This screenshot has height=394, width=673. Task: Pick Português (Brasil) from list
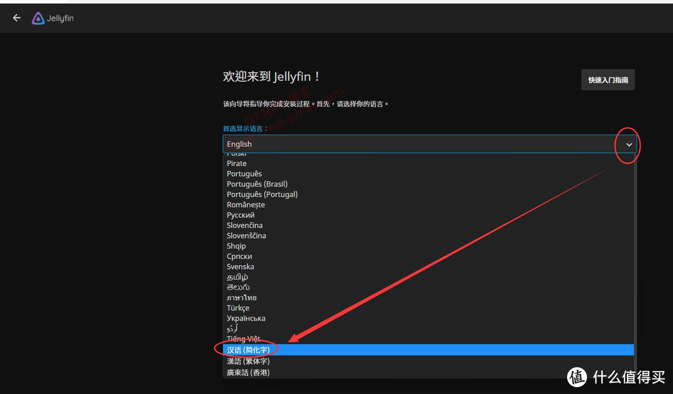click(x=428, y=184)
